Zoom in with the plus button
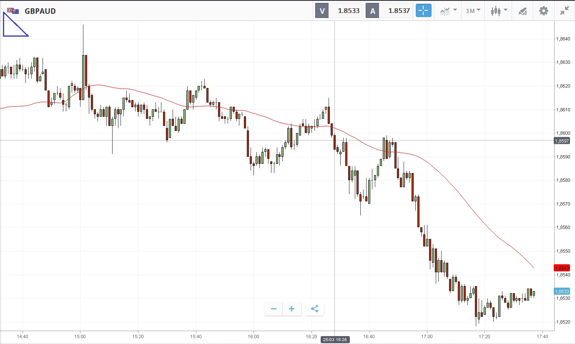575x344 pixels. pos(292,309)
